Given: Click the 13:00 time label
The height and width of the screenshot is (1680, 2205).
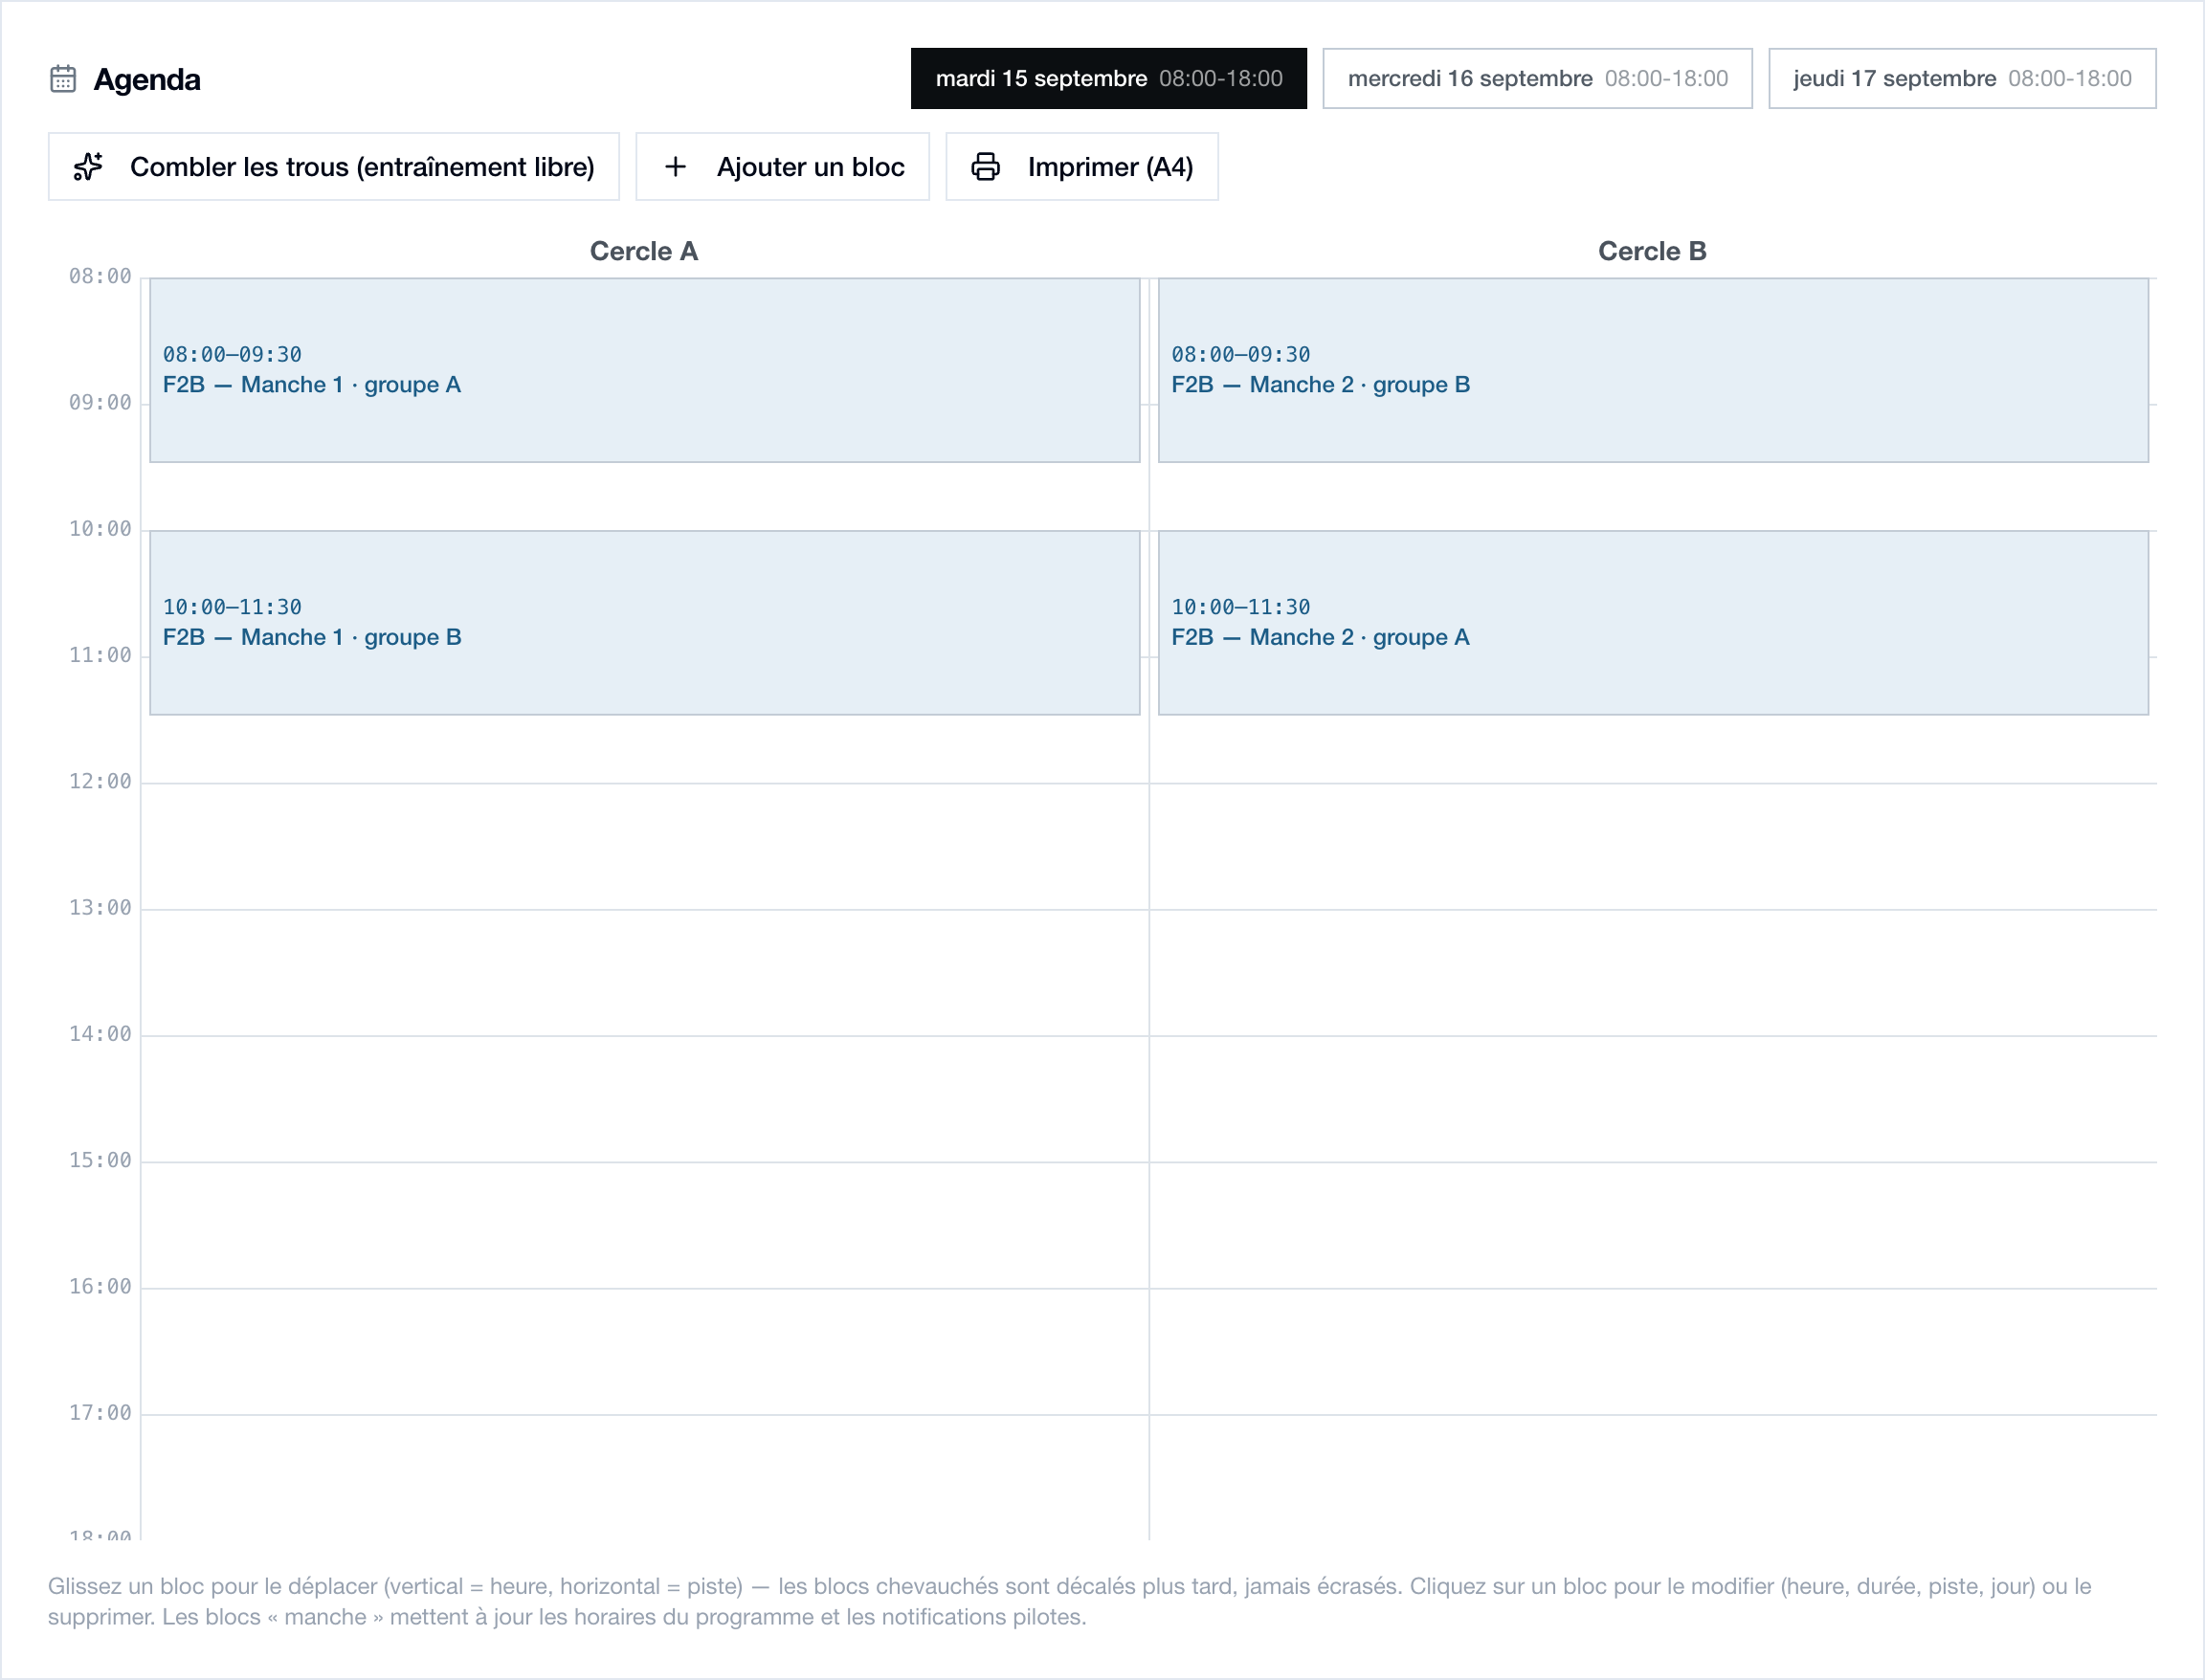Looking at the screenshot, I should point(100,908).
